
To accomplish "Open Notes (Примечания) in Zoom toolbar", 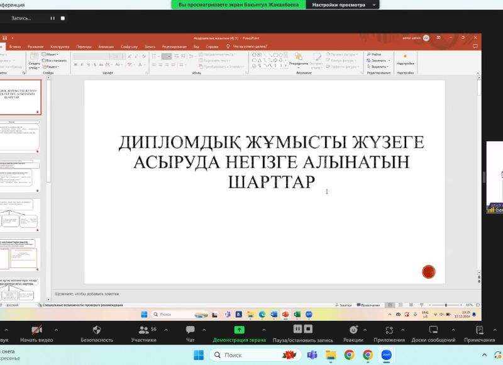I will pos(479,330).
